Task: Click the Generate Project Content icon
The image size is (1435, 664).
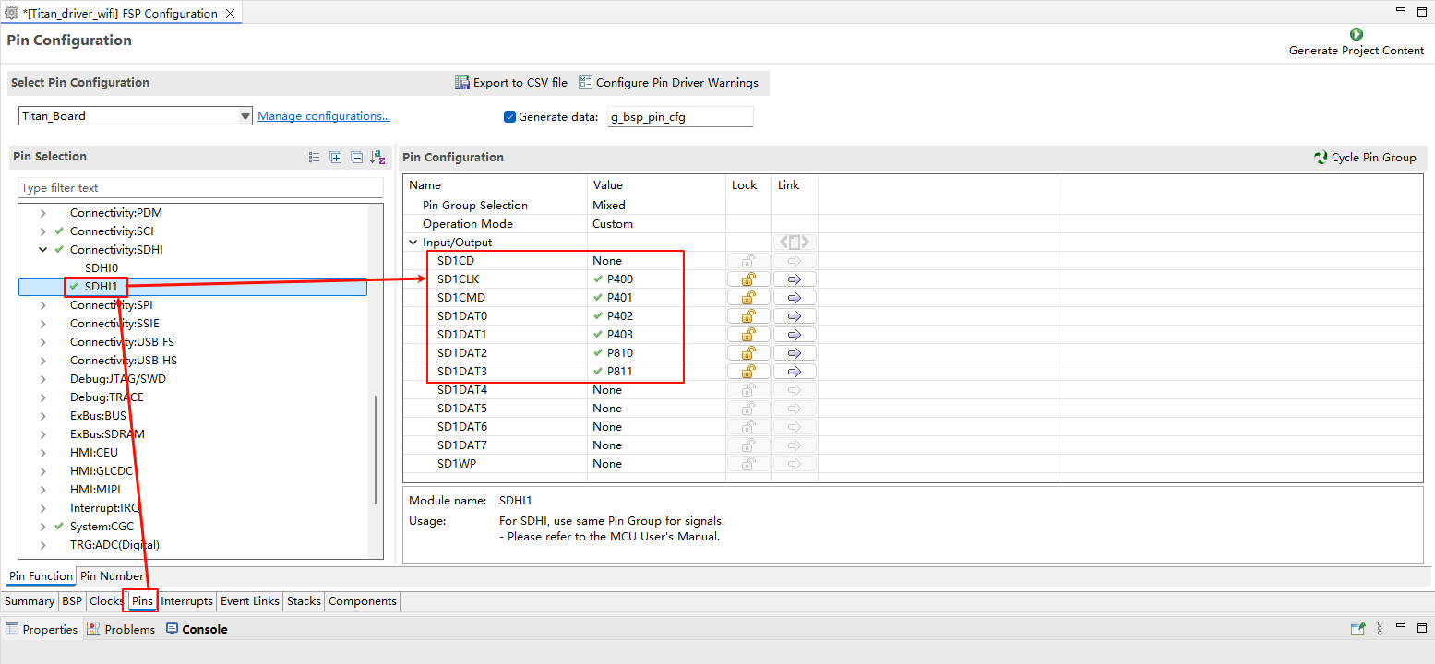Action: (1356, 34)
